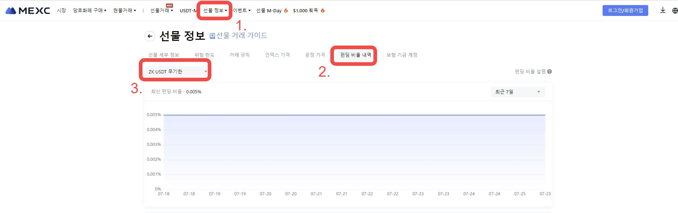Image resolution: width=678 pixels, height=213 pixels.
Task: Open the globe language selector
Action: tap(675, 10)
